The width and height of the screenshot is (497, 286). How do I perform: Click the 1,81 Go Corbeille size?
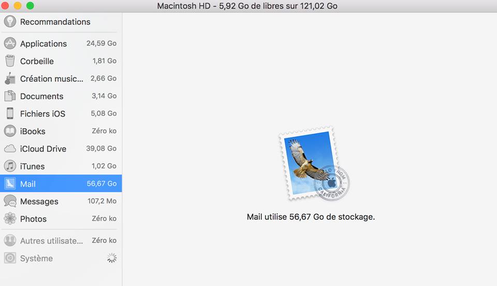(104, 61)
